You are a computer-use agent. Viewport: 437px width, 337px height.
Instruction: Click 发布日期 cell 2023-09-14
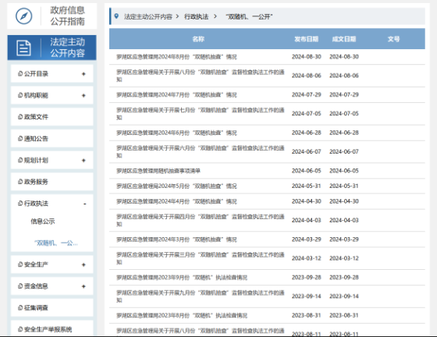point(306,296)
